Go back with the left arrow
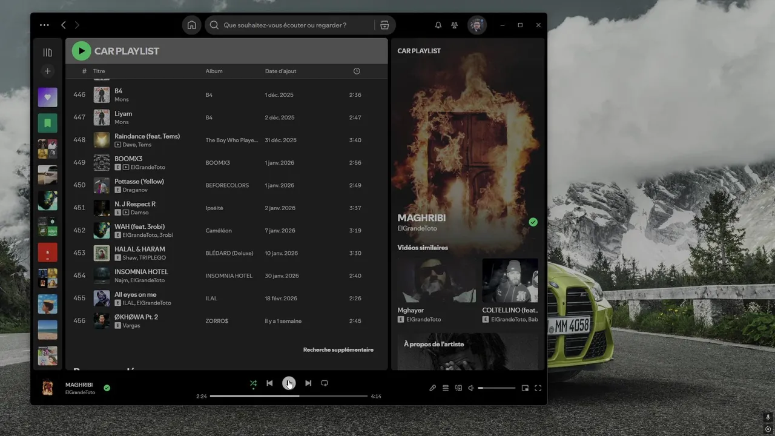 pos(64,25)
